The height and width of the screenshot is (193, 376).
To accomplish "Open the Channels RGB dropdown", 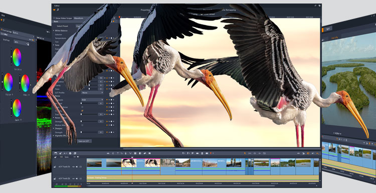I will point(92,99).
